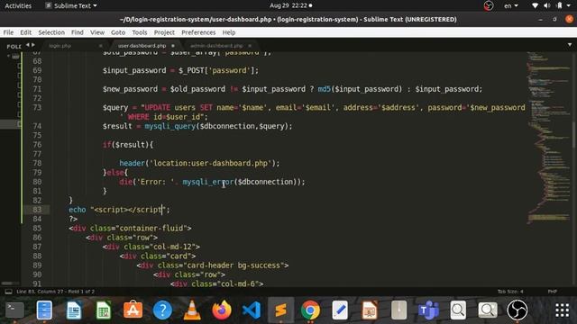The image size is (577, 324).
Task: Switch to the login.php tab
Action: (x=60, y=46)
